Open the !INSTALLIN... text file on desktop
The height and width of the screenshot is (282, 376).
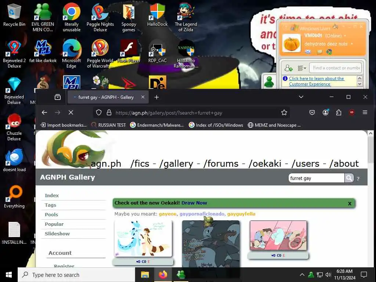click(x=14, y=233)
